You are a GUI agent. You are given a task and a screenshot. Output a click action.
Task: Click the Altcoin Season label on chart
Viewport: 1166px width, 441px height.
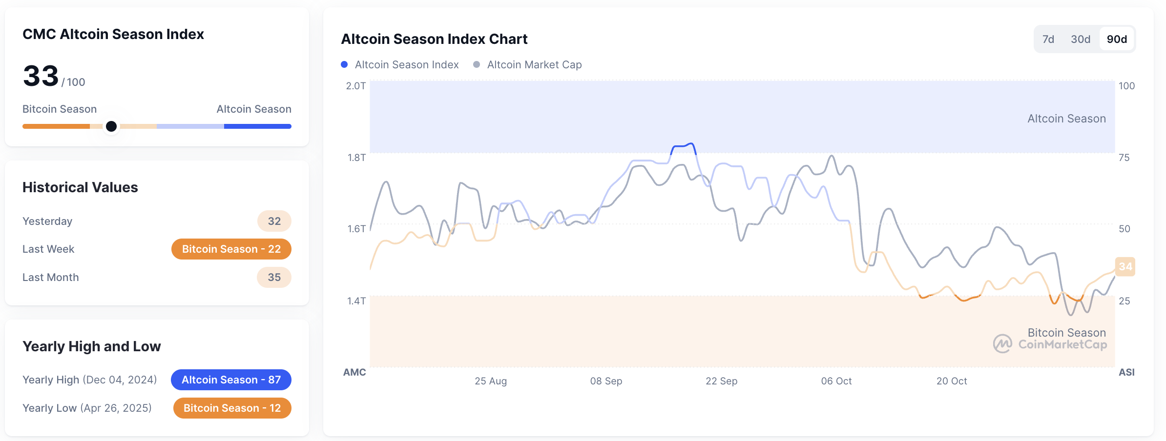click(x=1066, y=118)
